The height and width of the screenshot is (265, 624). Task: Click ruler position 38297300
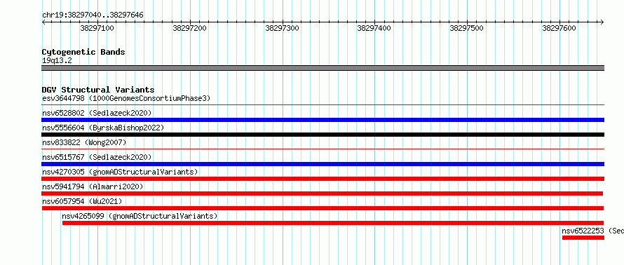[x=282, y=28]
